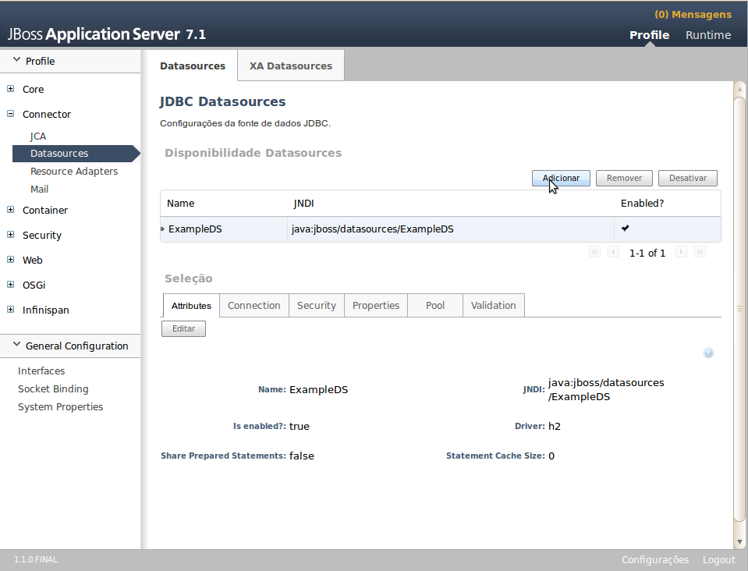748x571 pixels.
Task: Go to previous page of datasources table
Action: [x=614, y=252]
